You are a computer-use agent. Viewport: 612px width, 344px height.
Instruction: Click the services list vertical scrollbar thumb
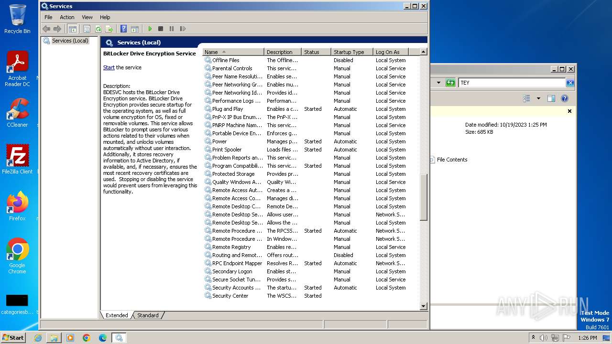[x=423, y=197]
